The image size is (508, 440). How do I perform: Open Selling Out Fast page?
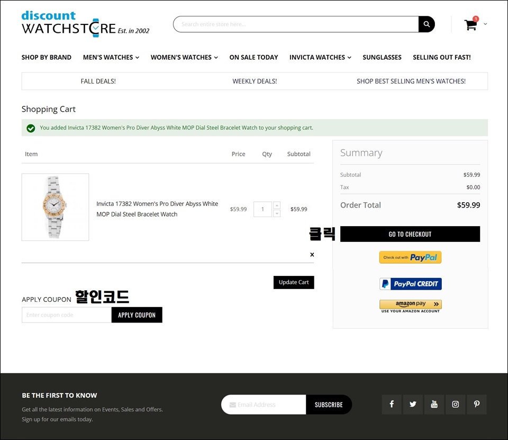pyautogui.click(x=442, y=57)
